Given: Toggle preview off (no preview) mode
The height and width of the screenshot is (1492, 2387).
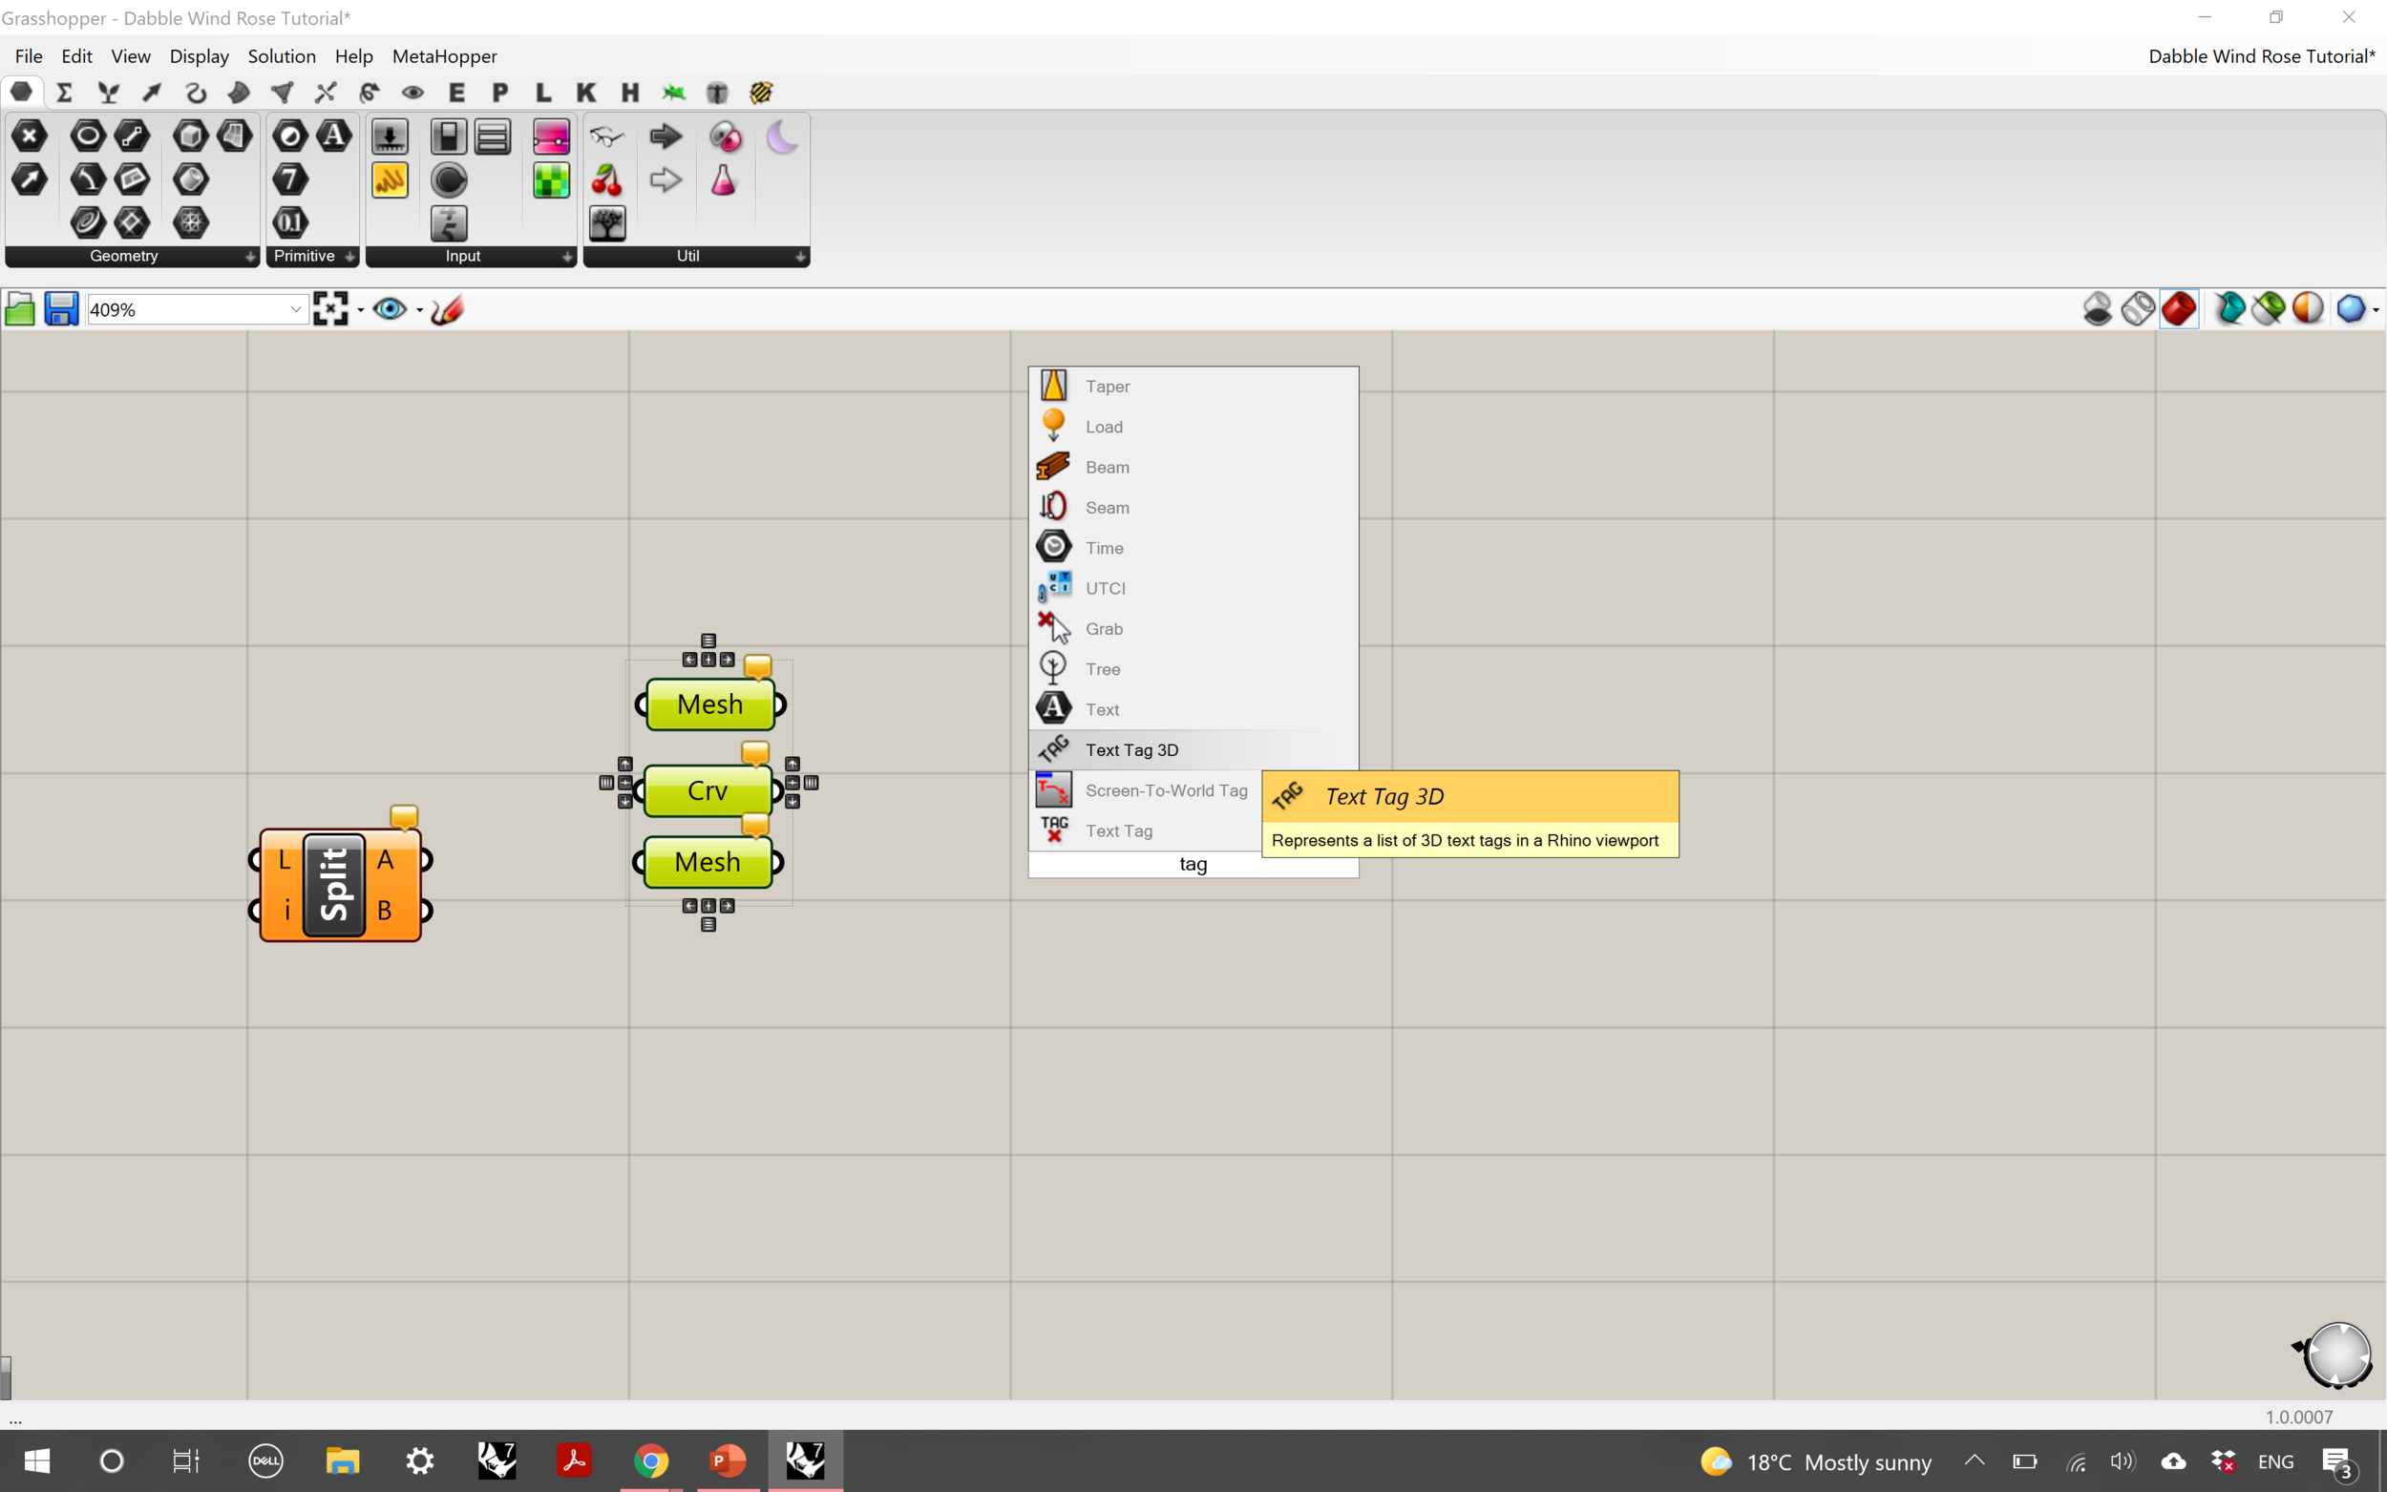Looking at the screenshot, I should pos(2098,309).
